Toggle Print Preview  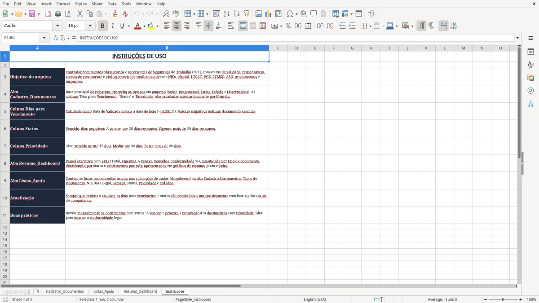pyautogui.click(x=68, y=14)
